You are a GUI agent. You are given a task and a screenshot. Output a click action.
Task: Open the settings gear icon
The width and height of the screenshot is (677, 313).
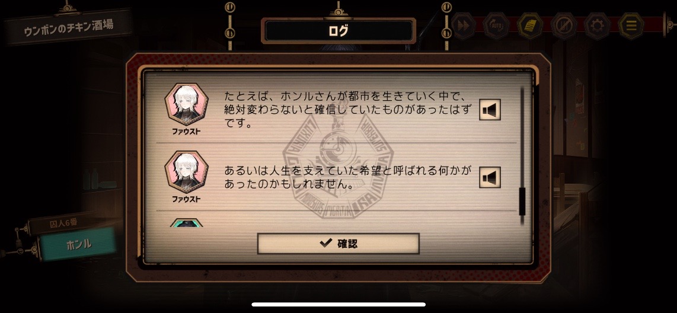tap(597, 25)
